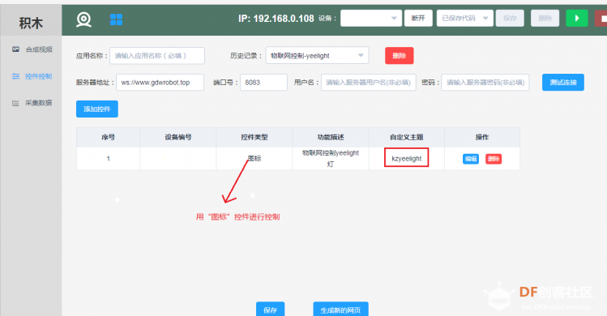Click the 图标 control type cell
The width and height of the screenshot is (607, 316).
pos(254,158)
